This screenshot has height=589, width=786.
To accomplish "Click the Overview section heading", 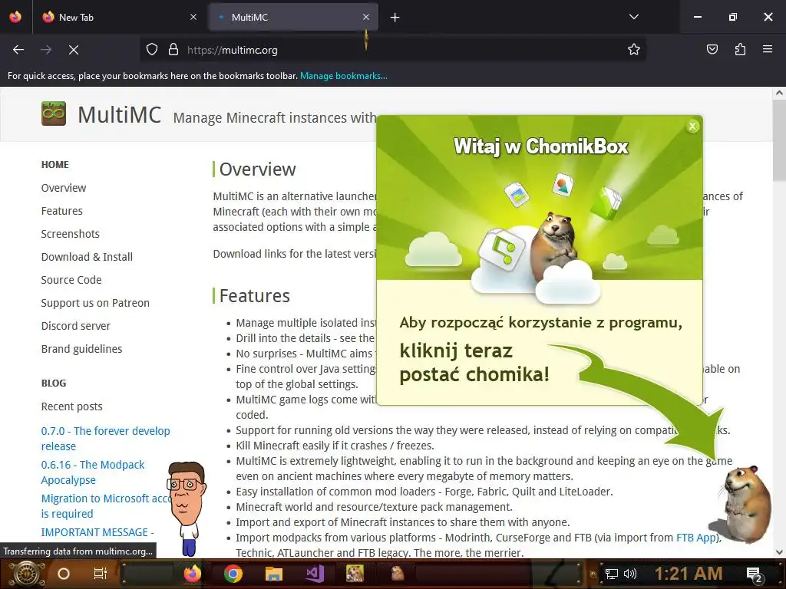I will point(257,169).
